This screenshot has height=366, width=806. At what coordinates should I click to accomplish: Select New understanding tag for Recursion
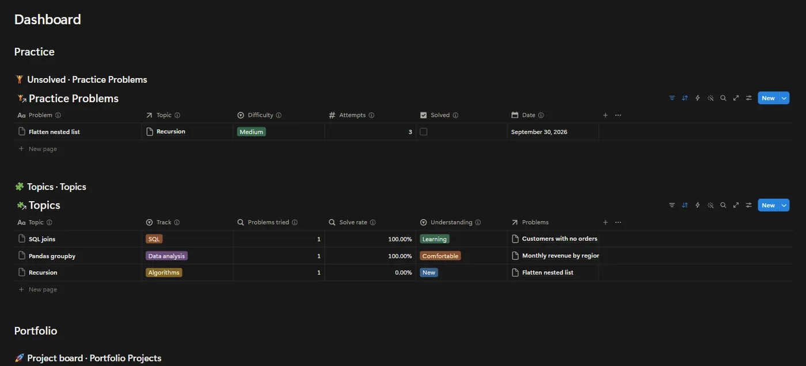click(x=429, y=272)
